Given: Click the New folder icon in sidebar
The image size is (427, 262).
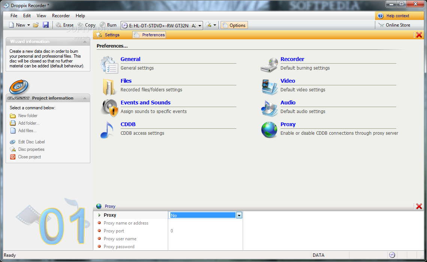Looking at the screenshot, I should (x=13, y=116).
